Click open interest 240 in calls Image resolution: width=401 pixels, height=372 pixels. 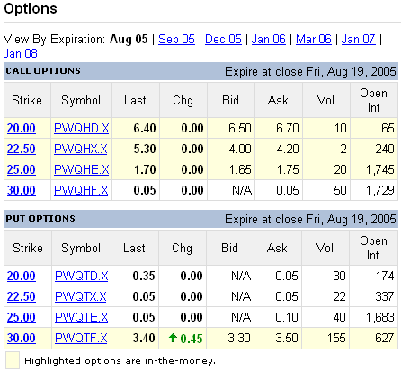(385, 149)
